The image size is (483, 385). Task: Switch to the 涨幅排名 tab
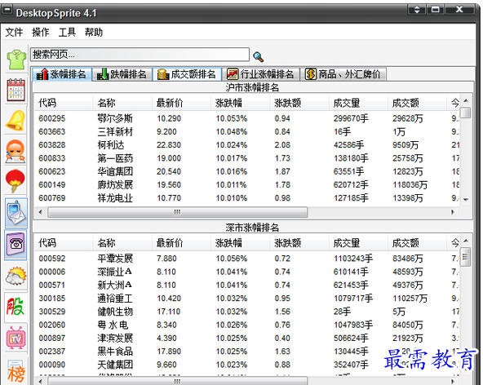point(62,74)
